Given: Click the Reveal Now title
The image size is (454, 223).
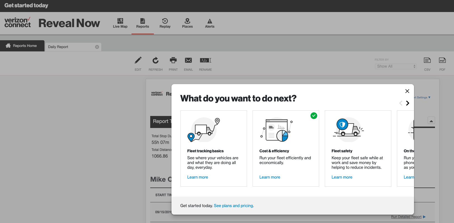Looking at the screenshot, I should point(69,23).
